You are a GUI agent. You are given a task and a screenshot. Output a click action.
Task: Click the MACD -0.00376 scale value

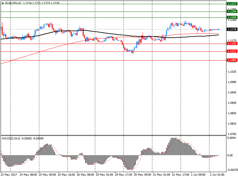pos(232,170)
